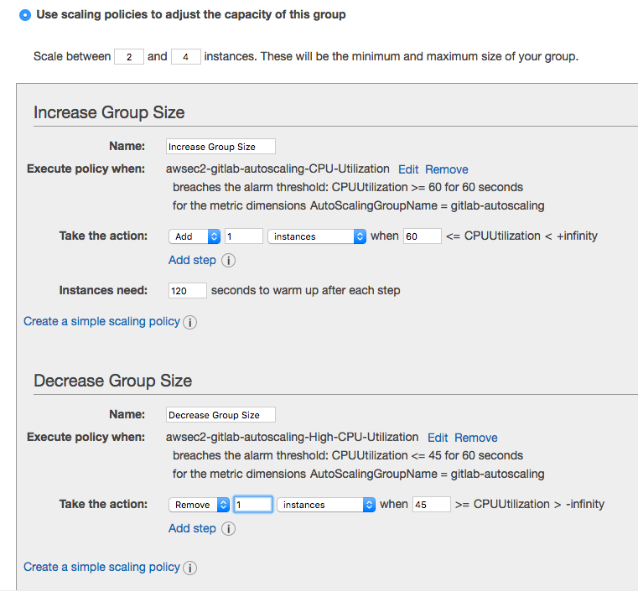
Task: Edit the High-CPU-Utilization alarm
Action: point(438,438)
